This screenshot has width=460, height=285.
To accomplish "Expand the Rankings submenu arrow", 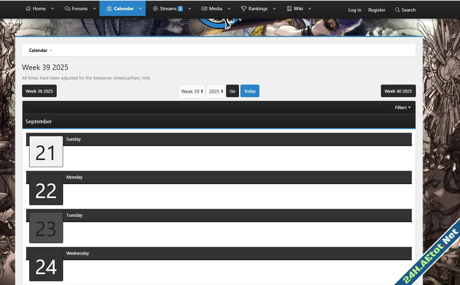I will [x=274, y=8].
